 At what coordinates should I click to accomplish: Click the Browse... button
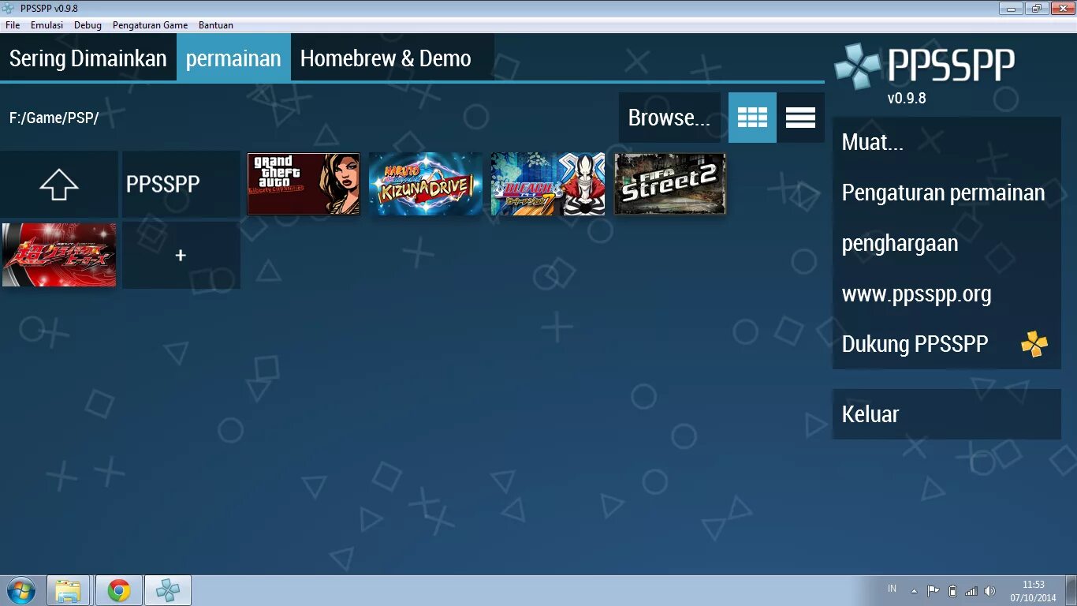(669, 118)
